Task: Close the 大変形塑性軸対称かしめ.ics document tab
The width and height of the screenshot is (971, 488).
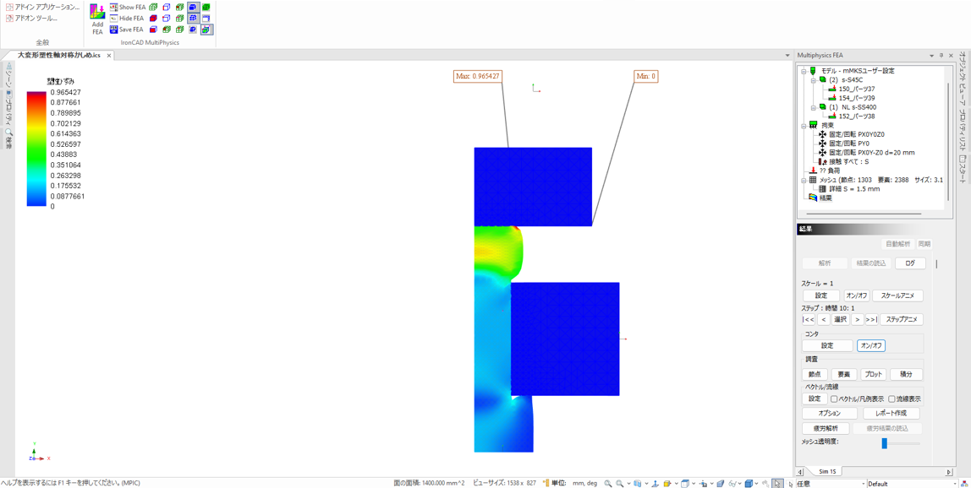Action: [x=109, y=56]
